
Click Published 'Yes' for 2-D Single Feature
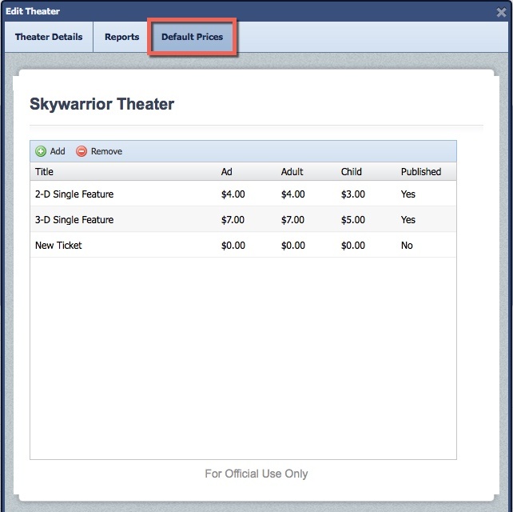coord(408,194)
